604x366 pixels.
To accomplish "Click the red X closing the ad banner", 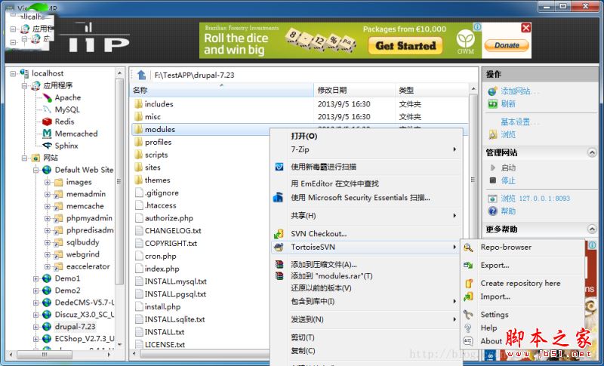I will (525, 28).
